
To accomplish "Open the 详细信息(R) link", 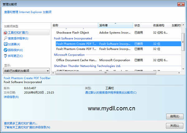I will point(11,97).
